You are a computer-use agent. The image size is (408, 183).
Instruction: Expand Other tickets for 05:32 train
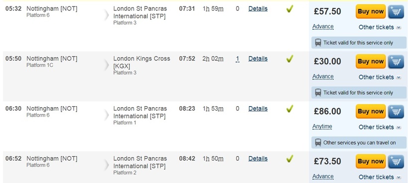click(x=380, y=27)
